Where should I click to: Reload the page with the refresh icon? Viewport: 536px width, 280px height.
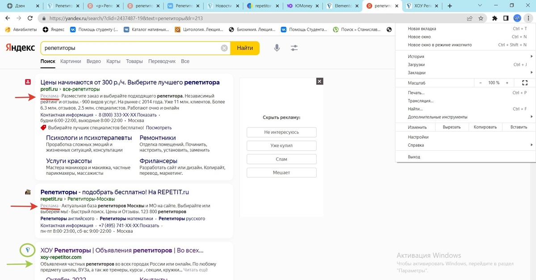(30, 19)
